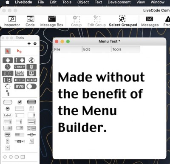Image resolution: width=170 pixels, height=164 pixels.
Task: Select the oval graphic tool
Action: (x=11, y=157)
